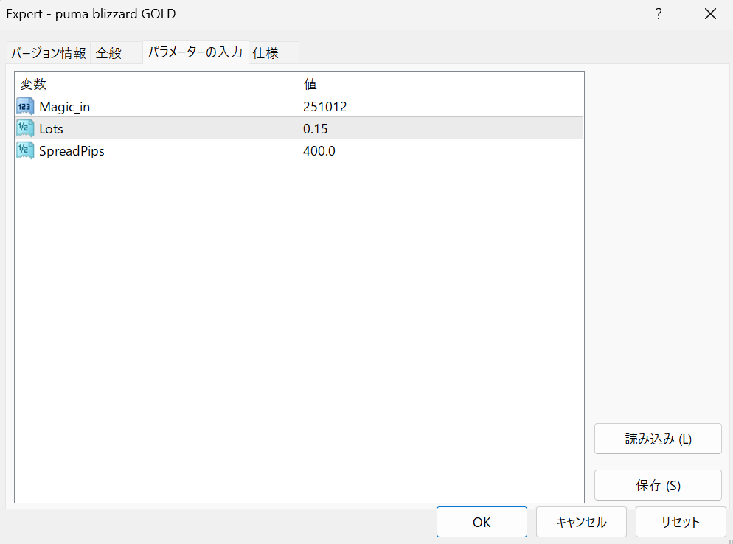Click the integer type icon beside Magic_in
The width and height of the screenshot is (733, 544).
point(25,107)
